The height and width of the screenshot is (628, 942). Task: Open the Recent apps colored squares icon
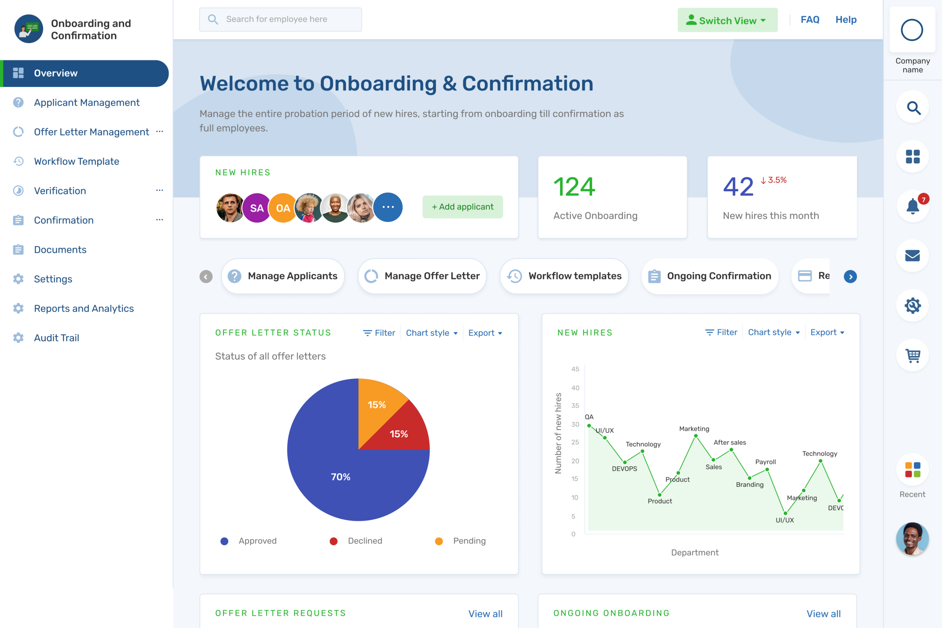912,470
